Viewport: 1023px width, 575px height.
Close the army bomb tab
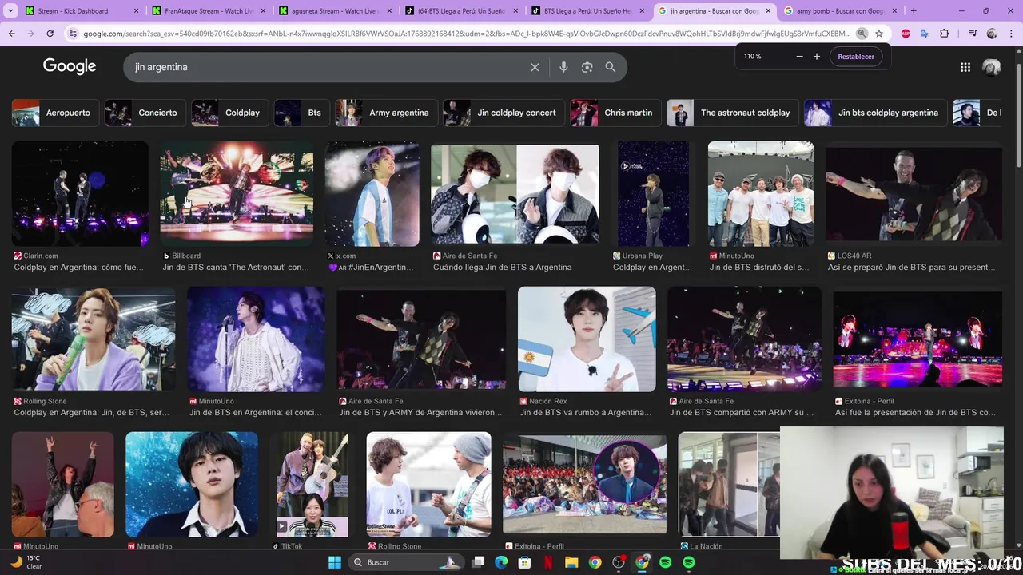[894, 11]
